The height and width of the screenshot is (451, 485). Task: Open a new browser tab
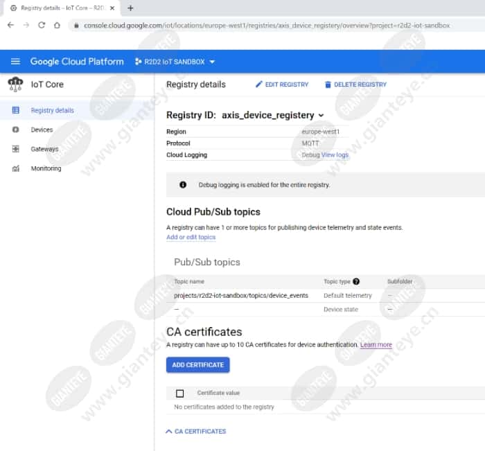point(130,8)
